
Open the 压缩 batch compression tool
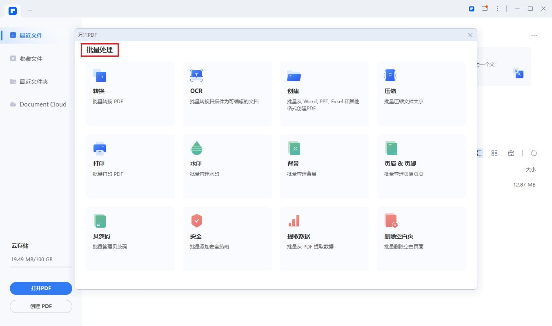click(422, 94)
